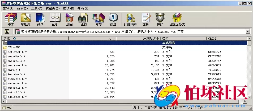253x111 pixels.
Task: Click file icon next to bdaiface.h
Action: pyautogui.click(x=5, y=97)
